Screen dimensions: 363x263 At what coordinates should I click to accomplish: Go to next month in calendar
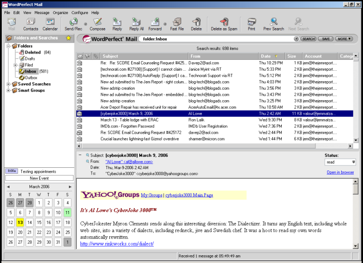coord(70,187)
